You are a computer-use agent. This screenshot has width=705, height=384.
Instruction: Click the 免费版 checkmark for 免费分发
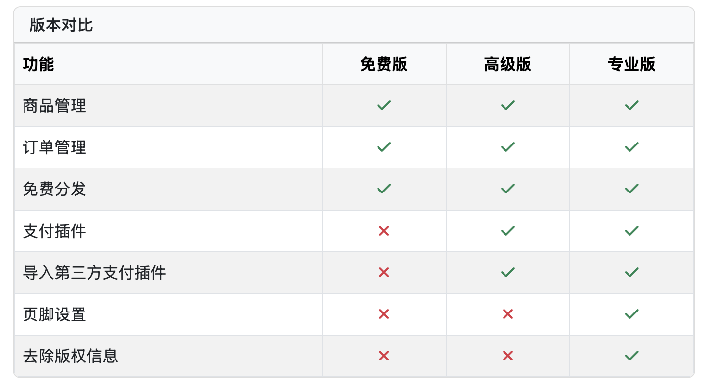[x=384, y=189]
